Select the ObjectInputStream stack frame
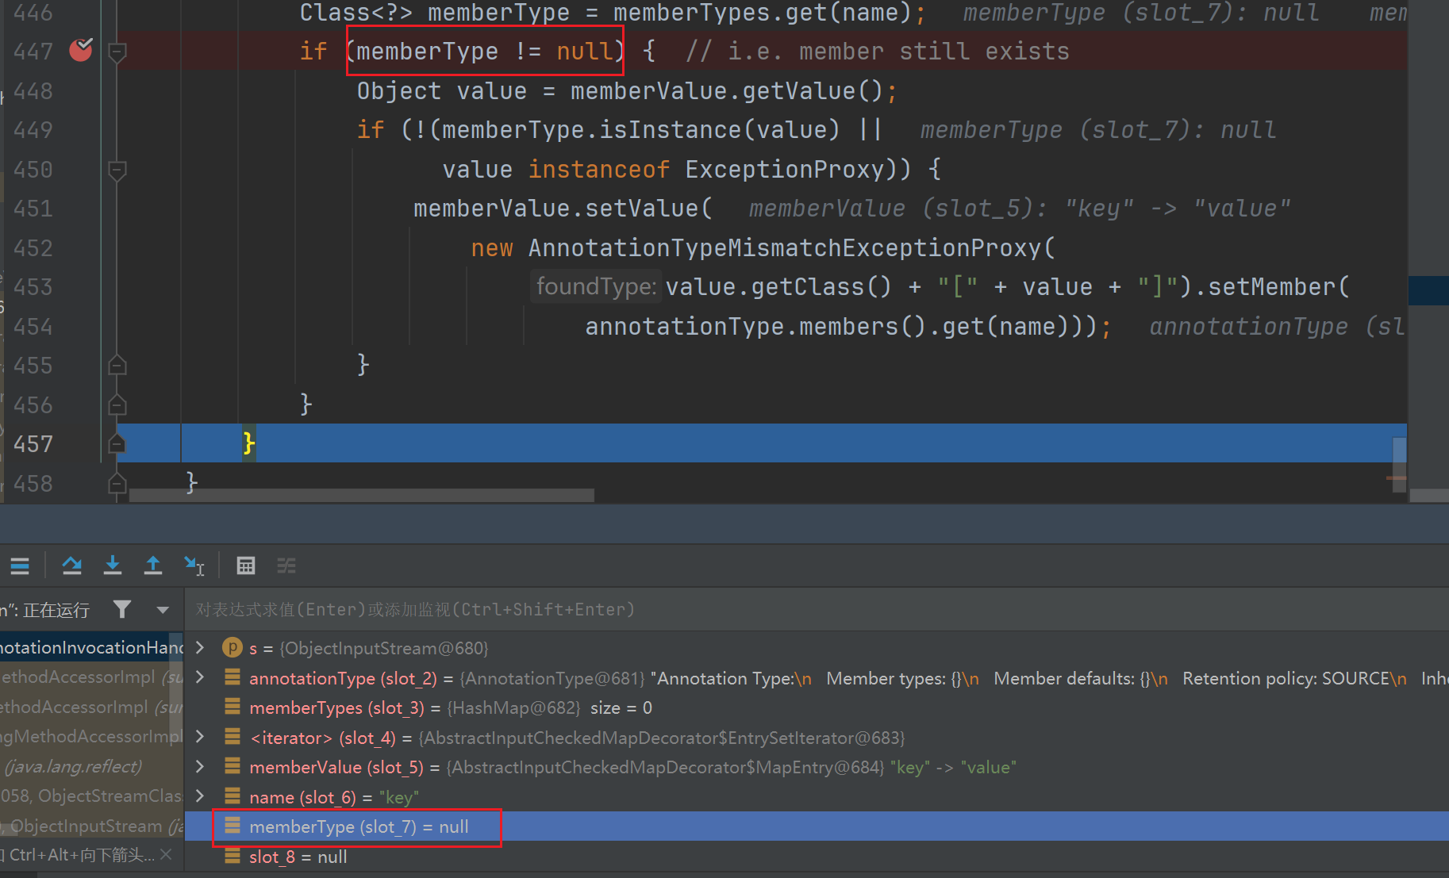This screenshot has width=1449, height=878. pos(91,826)
